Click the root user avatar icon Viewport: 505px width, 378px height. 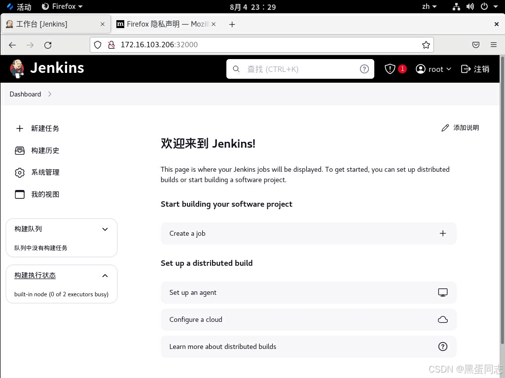(420, 69)
